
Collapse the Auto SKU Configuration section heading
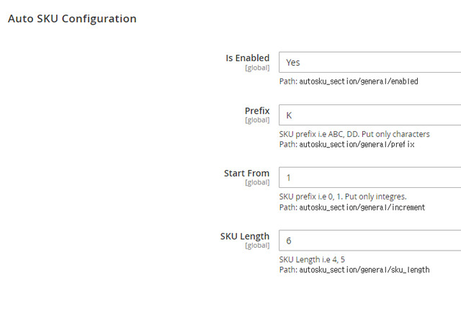[x=72, y=19]
